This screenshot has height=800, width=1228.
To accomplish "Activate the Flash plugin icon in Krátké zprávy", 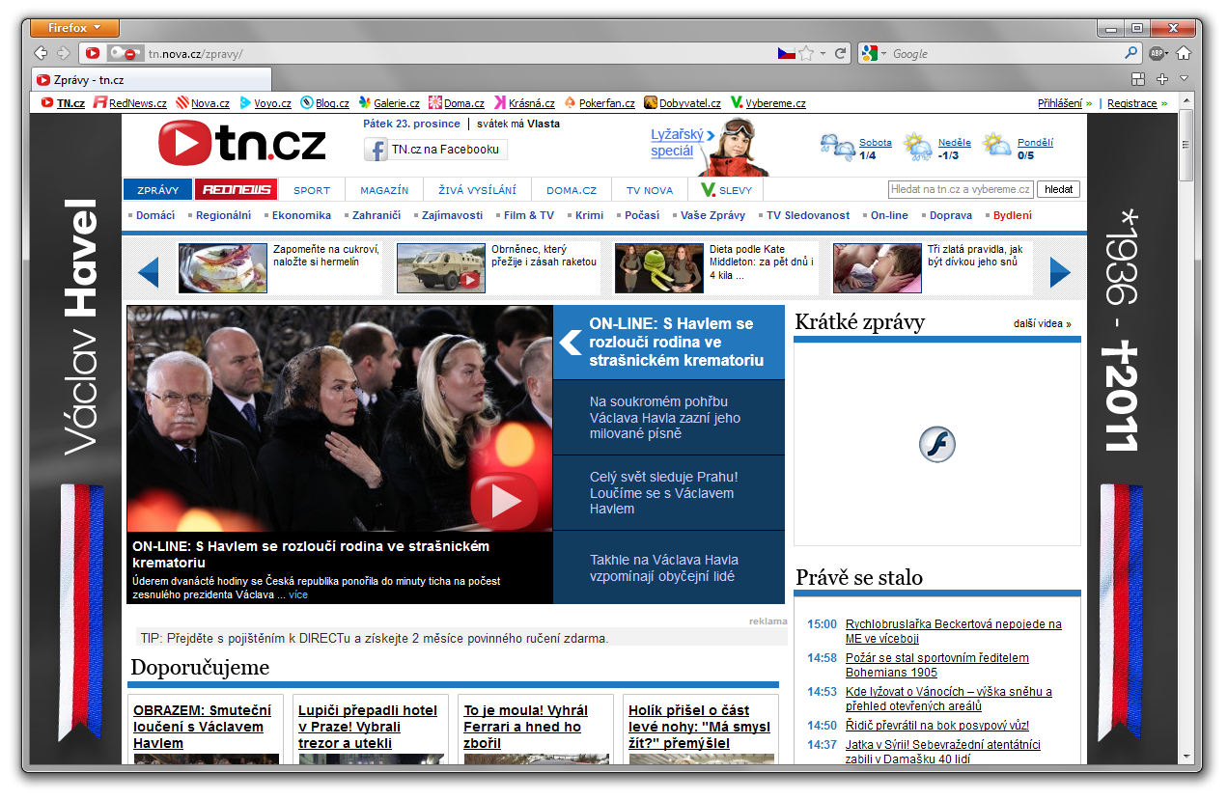I will point(936,444).
